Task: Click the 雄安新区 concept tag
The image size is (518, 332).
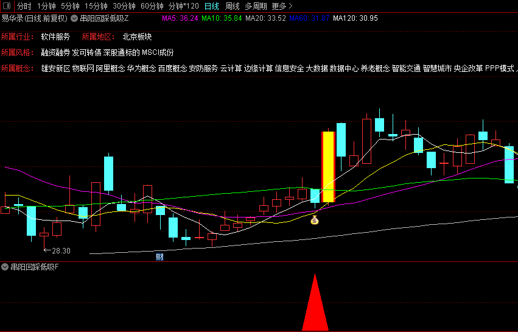Action: pyautogui.click(x=55, y=68)
